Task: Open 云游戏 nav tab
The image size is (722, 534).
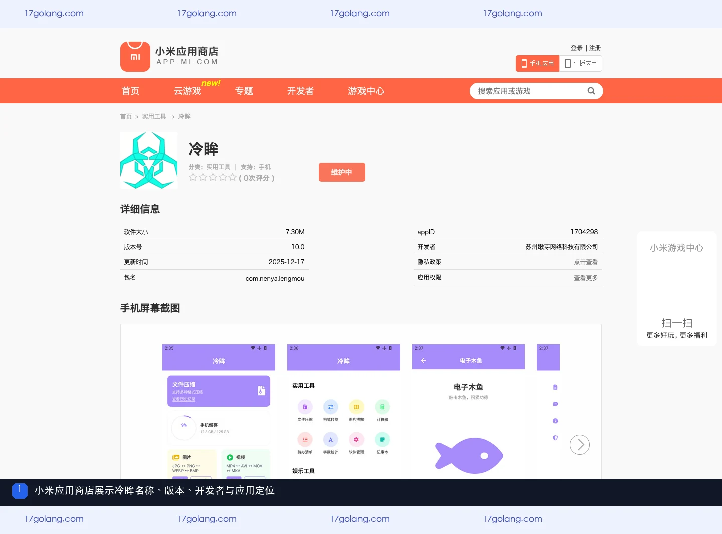Action: pos(187,91)
